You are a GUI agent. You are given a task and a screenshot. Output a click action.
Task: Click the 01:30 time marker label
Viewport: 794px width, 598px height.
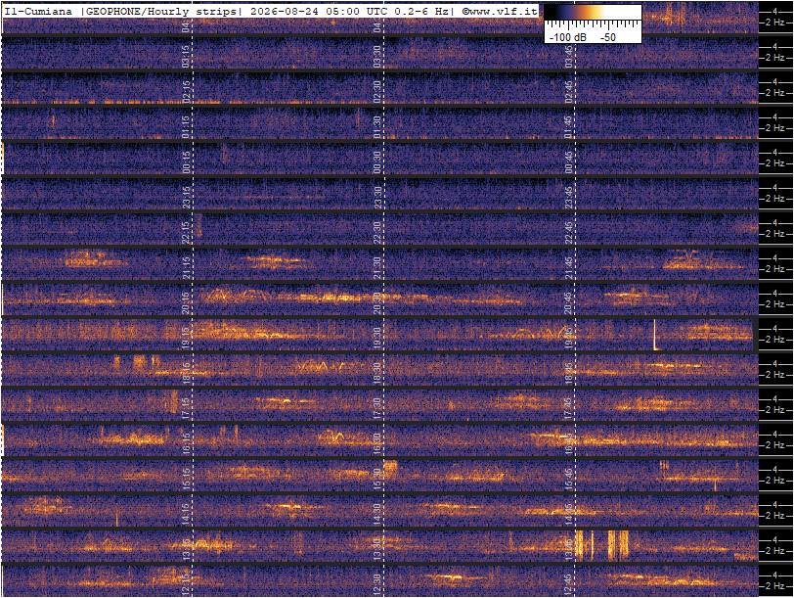(377, 126)
